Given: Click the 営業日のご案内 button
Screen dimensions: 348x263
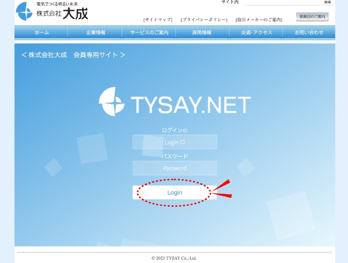Looking at the screenshot, I should 312,16.
